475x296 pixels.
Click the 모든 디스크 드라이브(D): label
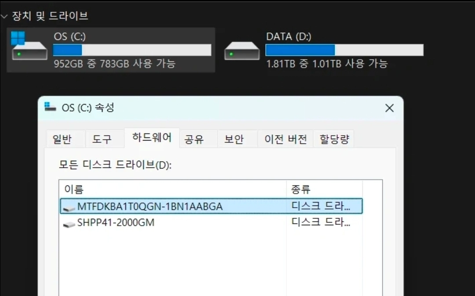(115, 165)
